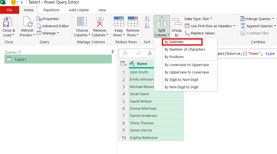Select the cell 'Olivia Thomas'
The image size is (277, 154).
pos(156,123)
